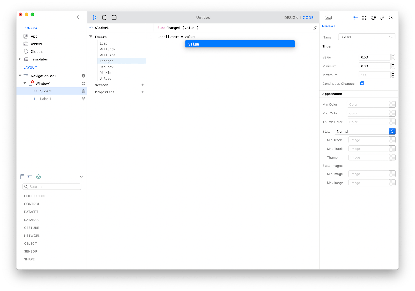This screenshot has height=291, width=415.
Task: Adjust the Minimum field stepper
Action: [393, 66]
